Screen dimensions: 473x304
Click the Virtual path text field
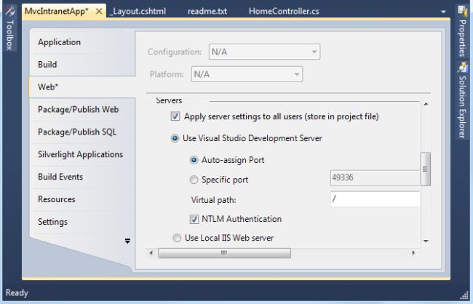[375, 199]
